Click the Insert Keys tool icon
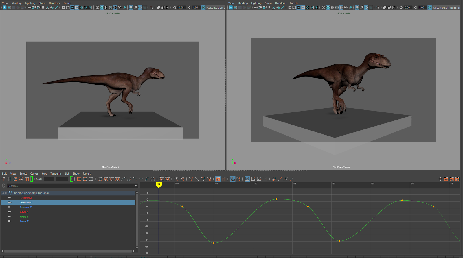The width and height of the screenshot is (463, 258). (9, 179)
